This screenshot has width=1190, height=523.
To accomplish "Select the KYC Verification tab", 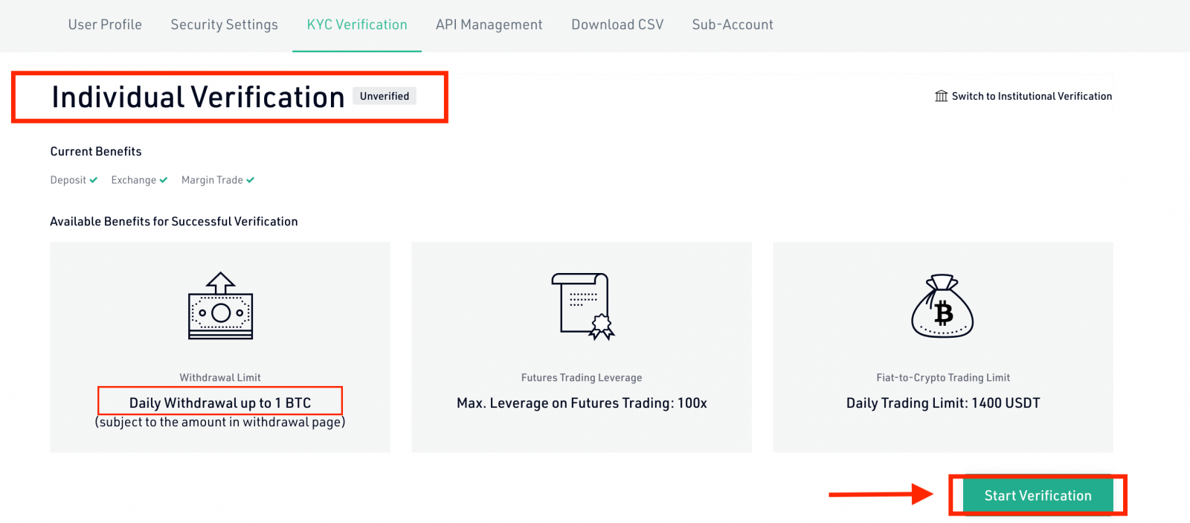I will pos(357,25).
